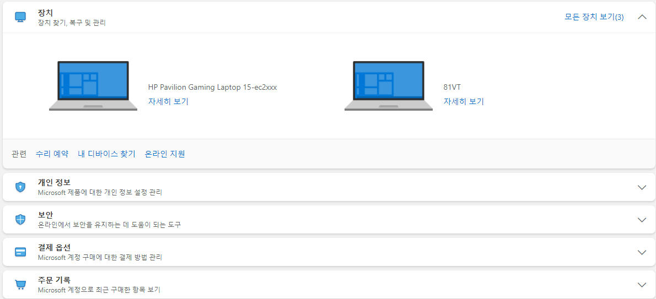The image size is (656, 299).
Task: Click the monitor icon beside 장치
Action: (x=20, y=17)
